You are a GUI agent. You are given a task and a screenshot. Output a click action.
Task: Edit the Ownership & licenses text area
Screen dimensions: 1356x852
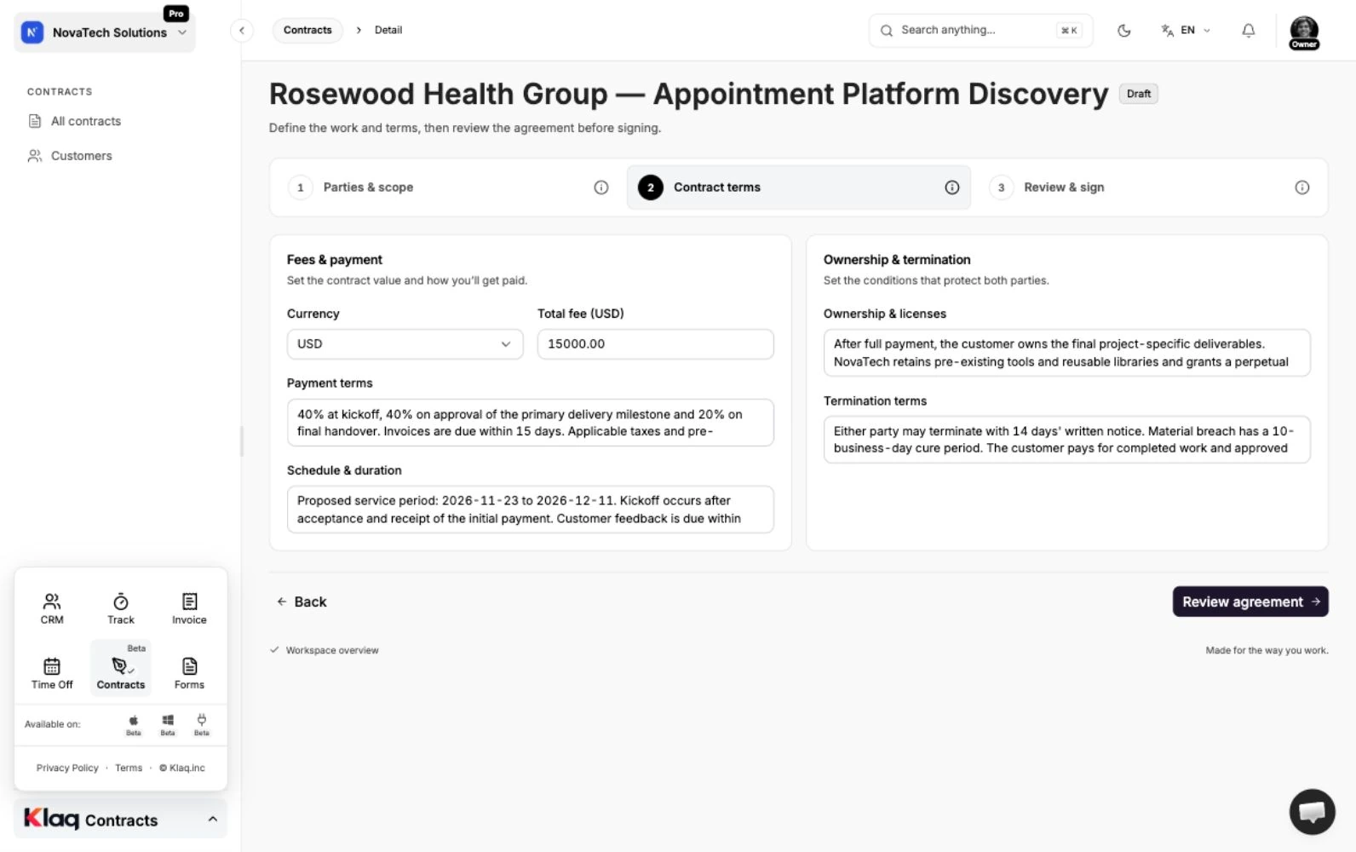[1066, 353]
